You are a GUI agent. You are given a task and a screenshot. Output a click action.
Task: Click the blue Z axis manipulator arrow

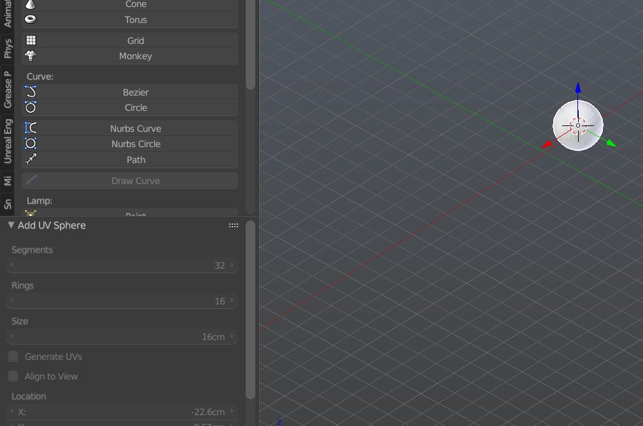pos(578,88)
